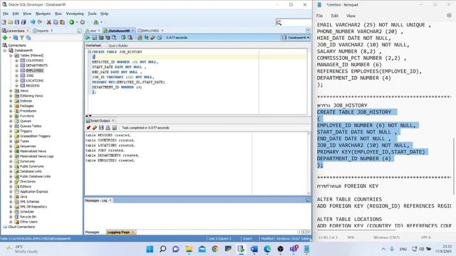
Task: Run Statement with the green play icon
Action: [88, 38]
